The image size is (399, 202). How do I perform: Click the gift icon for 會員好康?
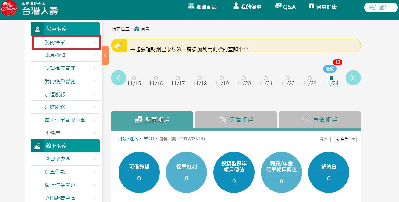point(311,6)
